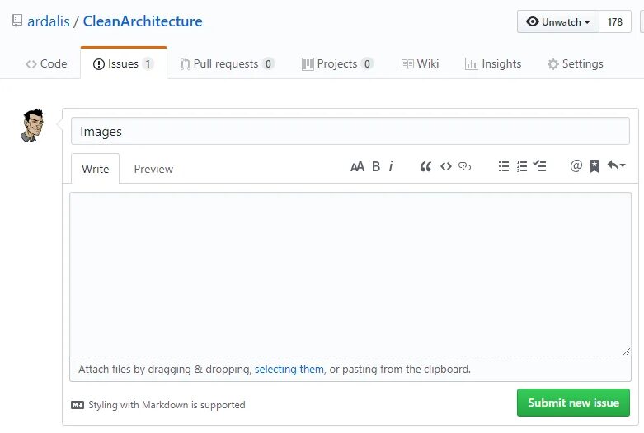This screenshot has width=644, height=433.
Task: Mention a user with the @ icon
Action: click(576, 166)
